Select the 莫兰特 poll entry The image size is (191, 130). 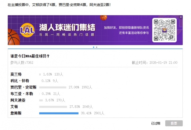(x=16, y=74)
